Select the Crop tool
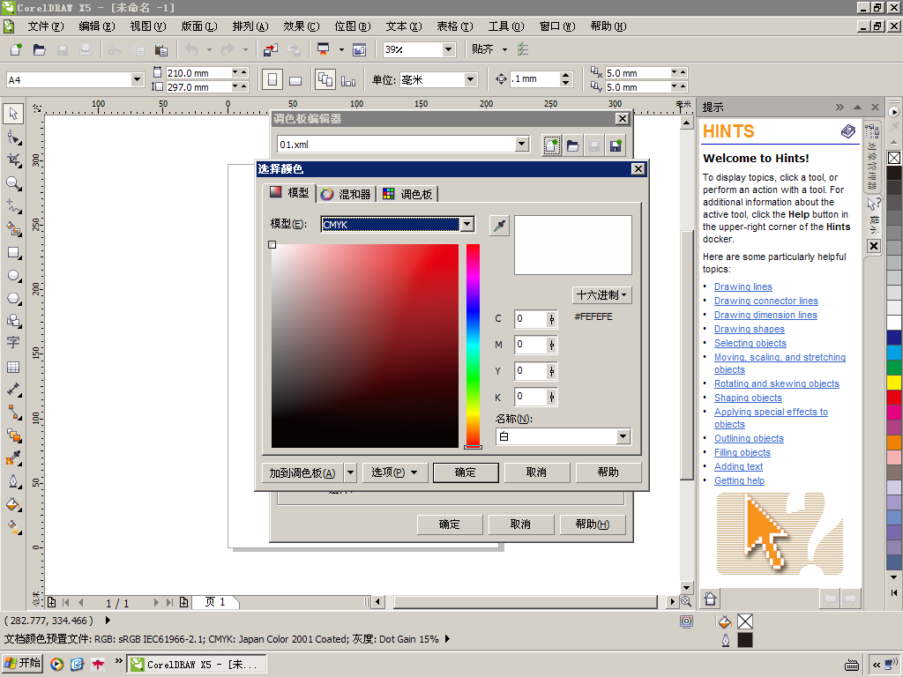The height and width of the screenshot is (677, 903). pyautogui.click(x=13, y=160)
